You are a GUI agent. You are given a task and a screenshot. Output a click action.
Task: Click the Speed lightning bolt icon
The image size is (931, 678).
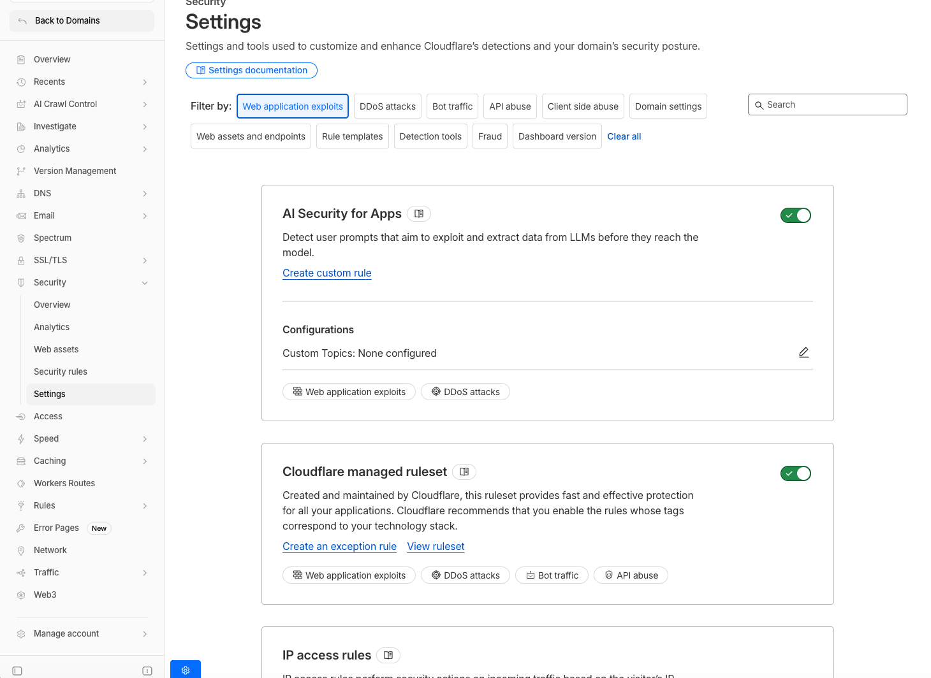(x=21, y=438)
